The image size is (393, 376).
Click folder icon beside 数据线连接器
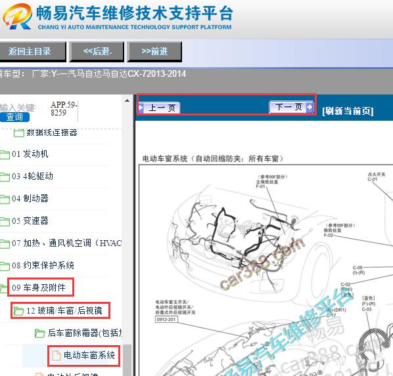[x=19, y=133]
